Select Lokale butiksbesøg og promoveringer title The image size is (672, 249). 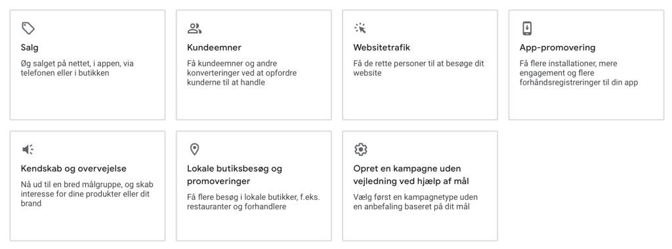coord(234,175)
